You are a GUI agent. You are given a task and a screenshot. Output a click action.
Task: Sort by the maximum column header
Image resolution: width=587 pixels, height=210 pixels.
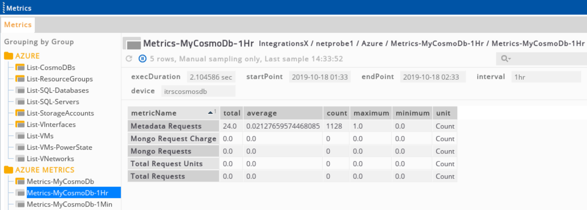pos(371,113)
